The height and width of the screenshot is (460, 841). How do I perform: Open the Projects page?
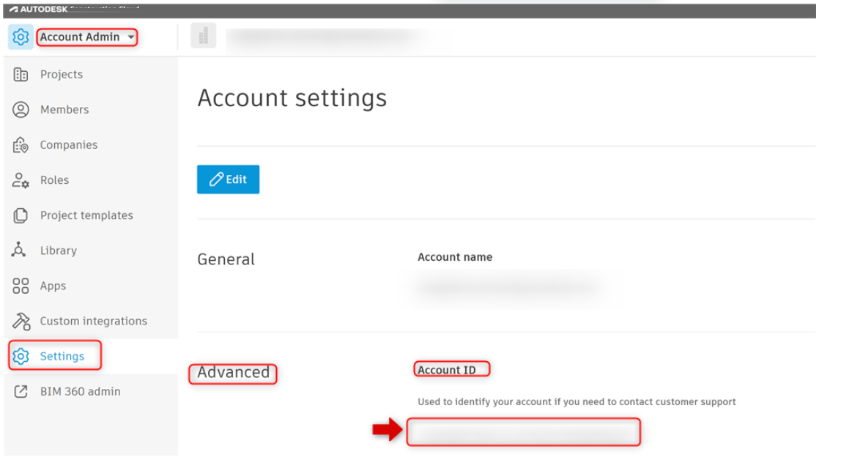coord(61,75)
